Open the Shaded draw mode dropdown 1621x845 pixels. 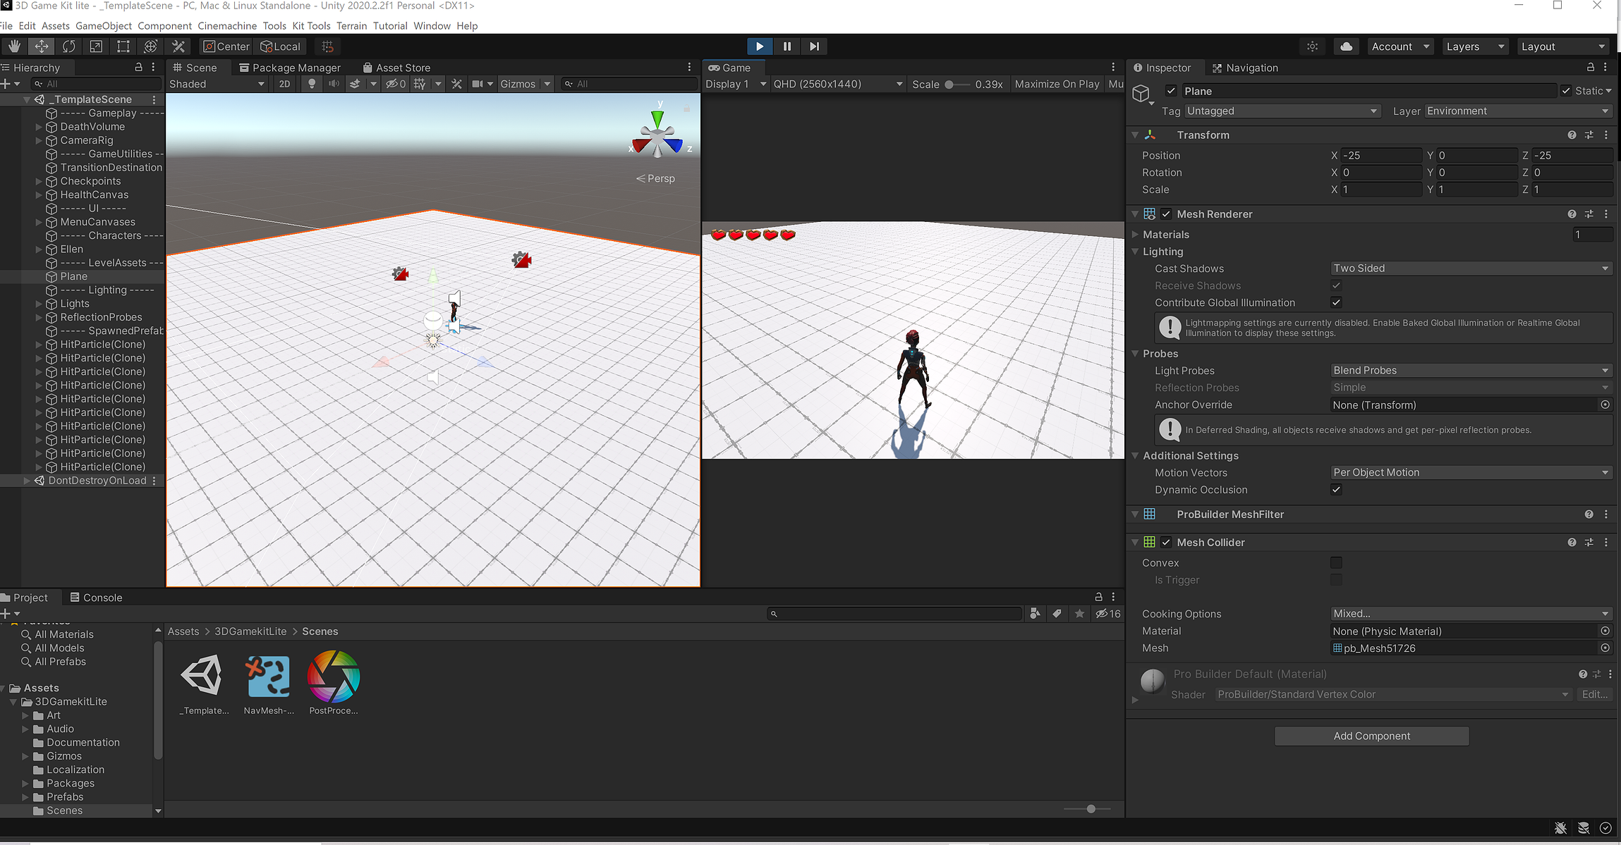217,84
